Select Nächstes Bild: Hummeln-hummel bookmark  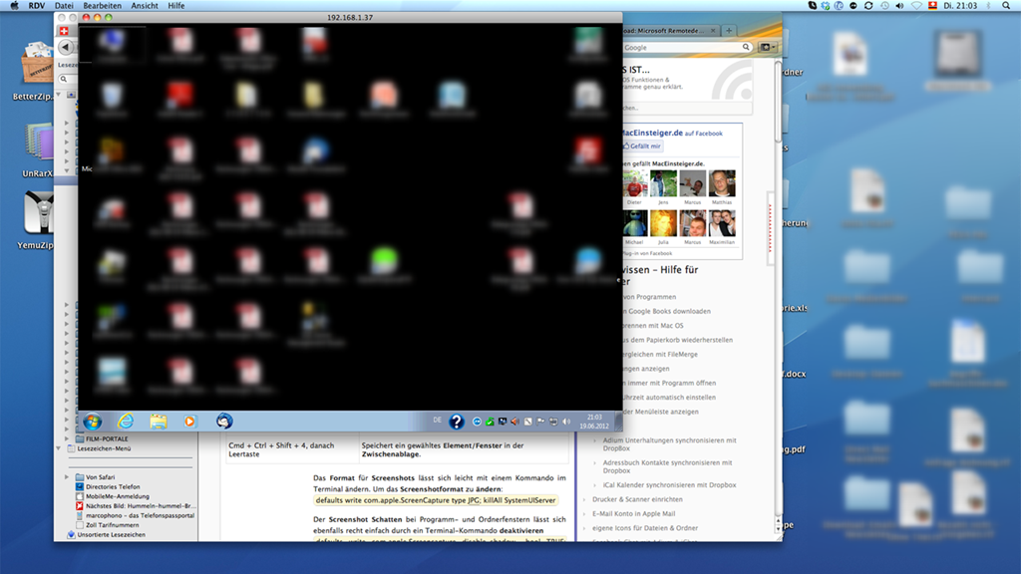tap(136, 505)
